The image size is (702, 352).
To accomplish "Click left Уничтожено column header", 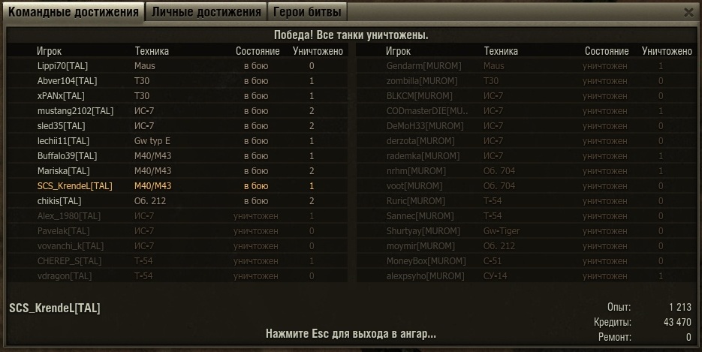I will pos(318,51).
